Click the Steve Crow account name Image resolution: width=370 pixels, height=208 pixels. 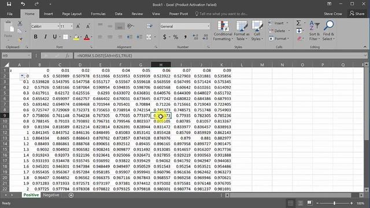333,14
